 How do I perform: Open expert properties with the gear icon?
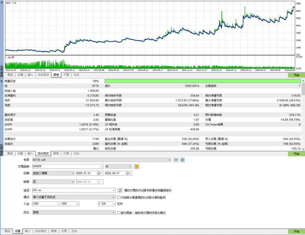182,160
